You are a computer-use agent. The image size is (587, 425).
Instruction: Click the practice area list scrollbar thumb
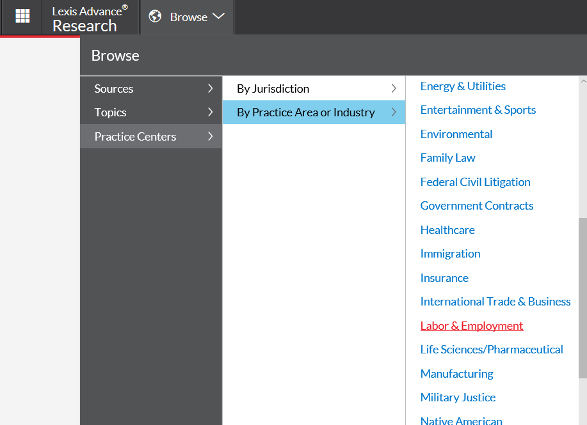coord(583,298)
